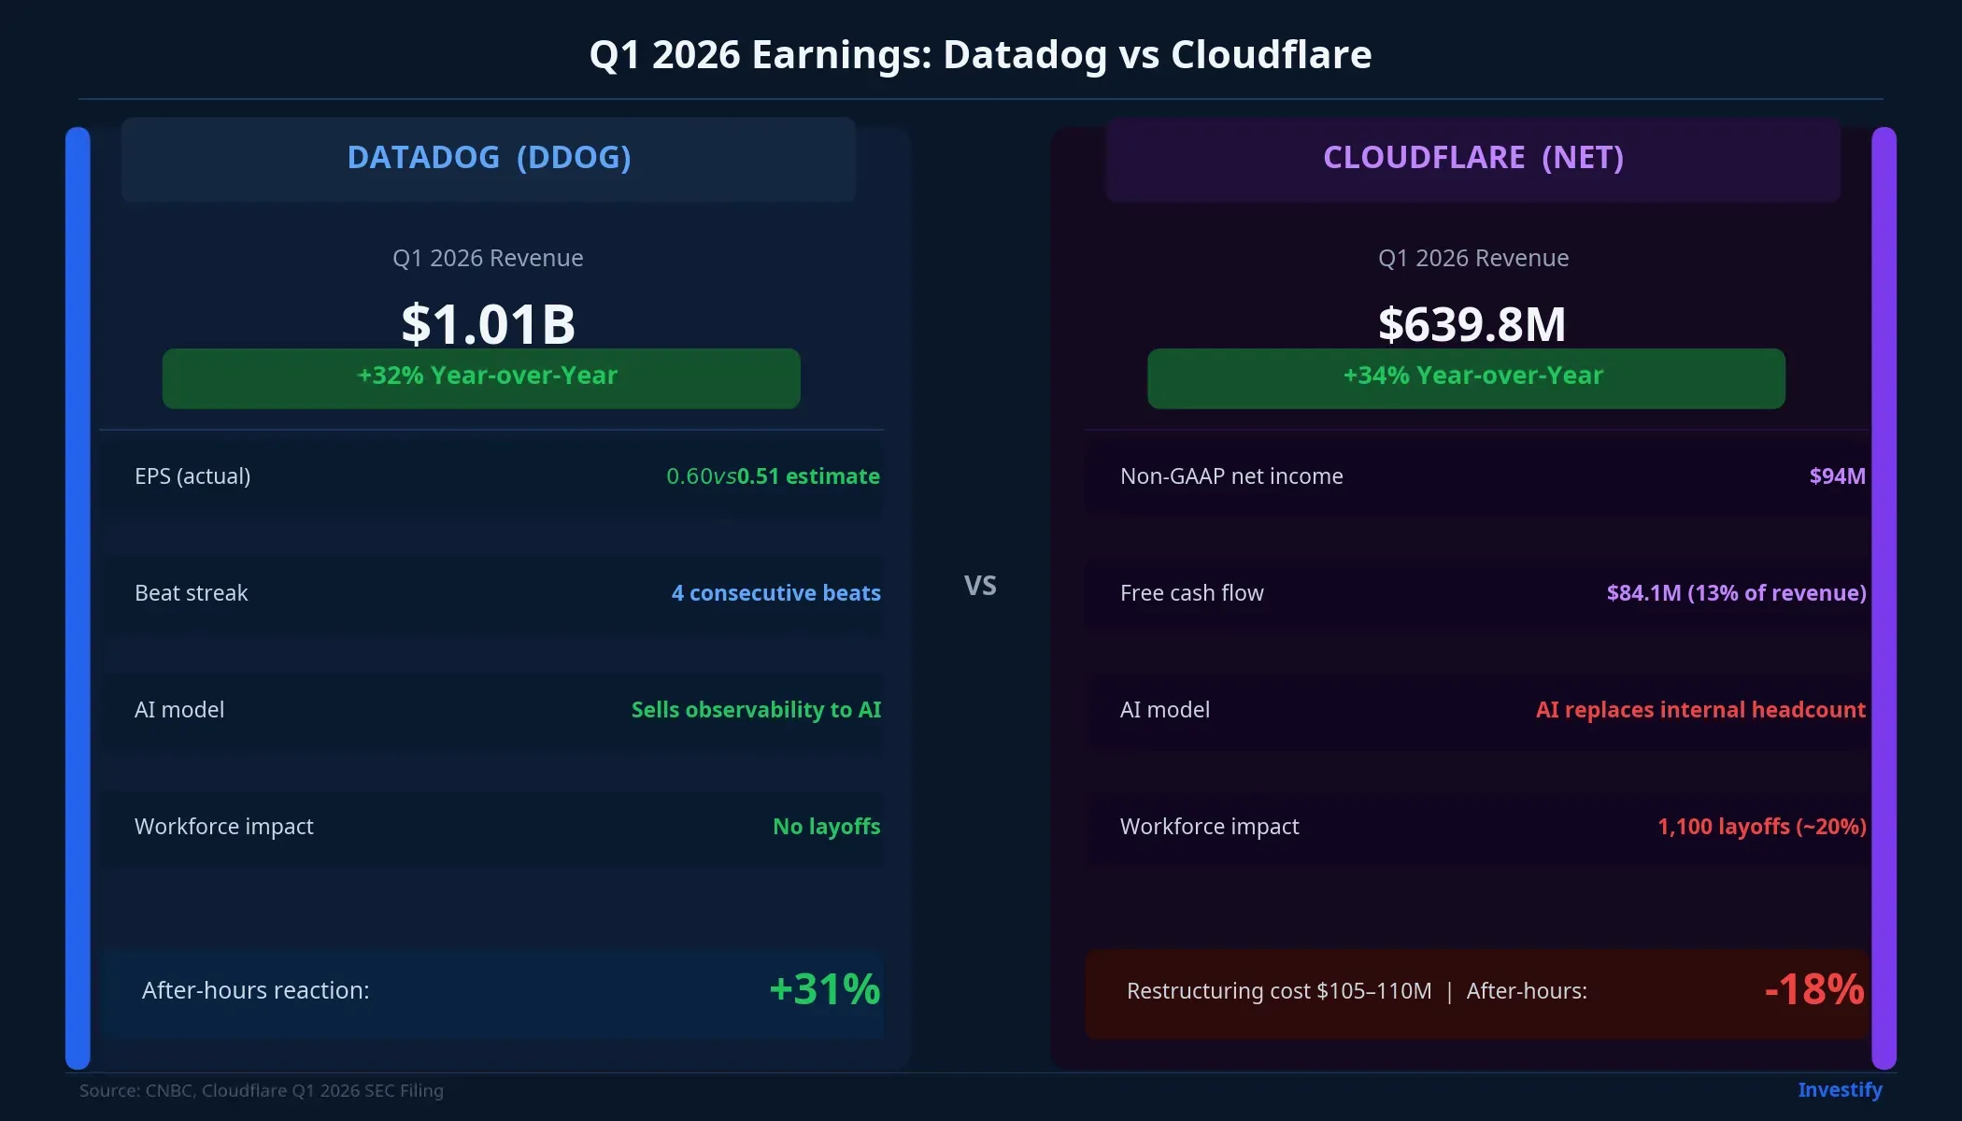Click the 'VS' separator text
Image resolution: width=1962 pixels, height=1121 pixels.
pyautogui.click(x=980, y=586)
